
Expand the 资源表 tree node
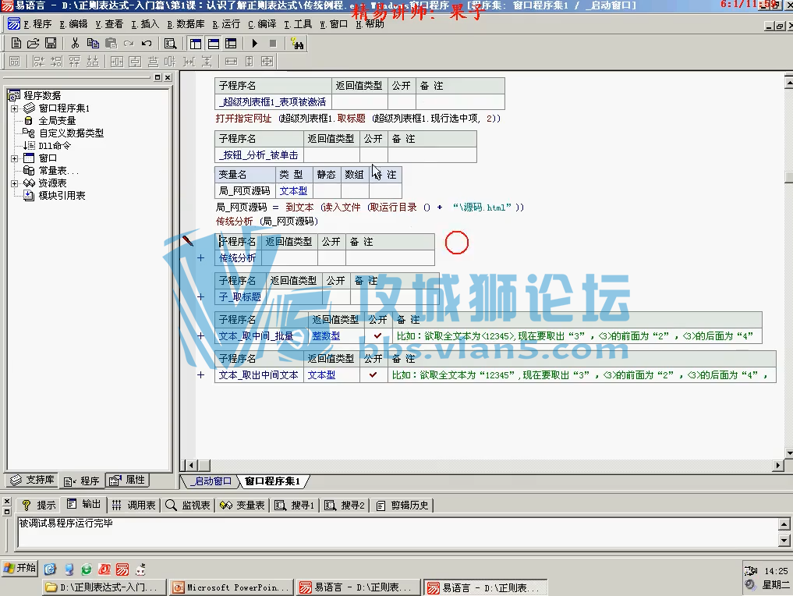(15, 183)
